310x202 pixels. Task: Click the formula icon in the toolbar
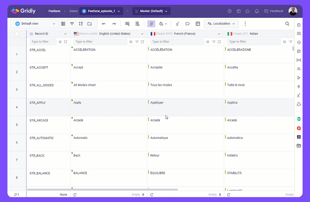177,24
